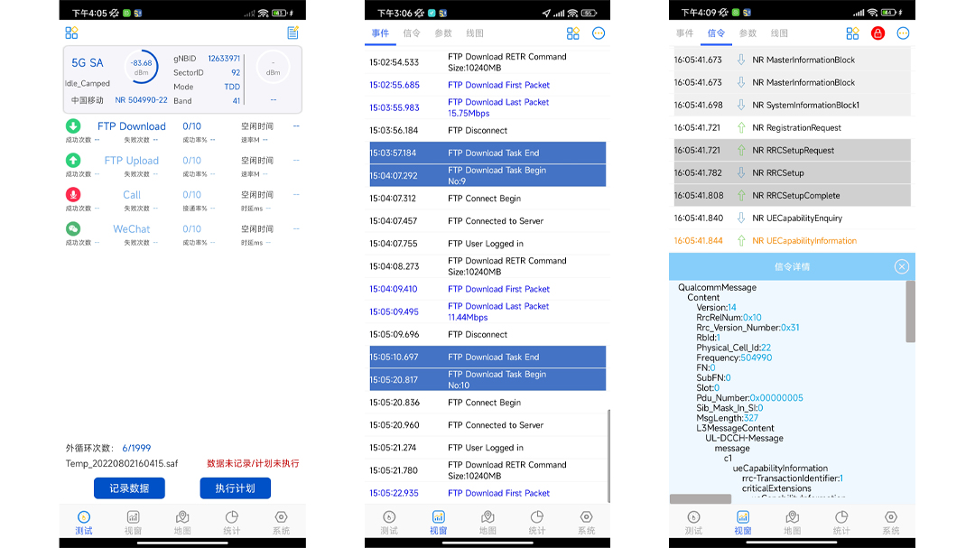Close the 信令详情 detail panel
975x548 pixels.
[901, 266]
